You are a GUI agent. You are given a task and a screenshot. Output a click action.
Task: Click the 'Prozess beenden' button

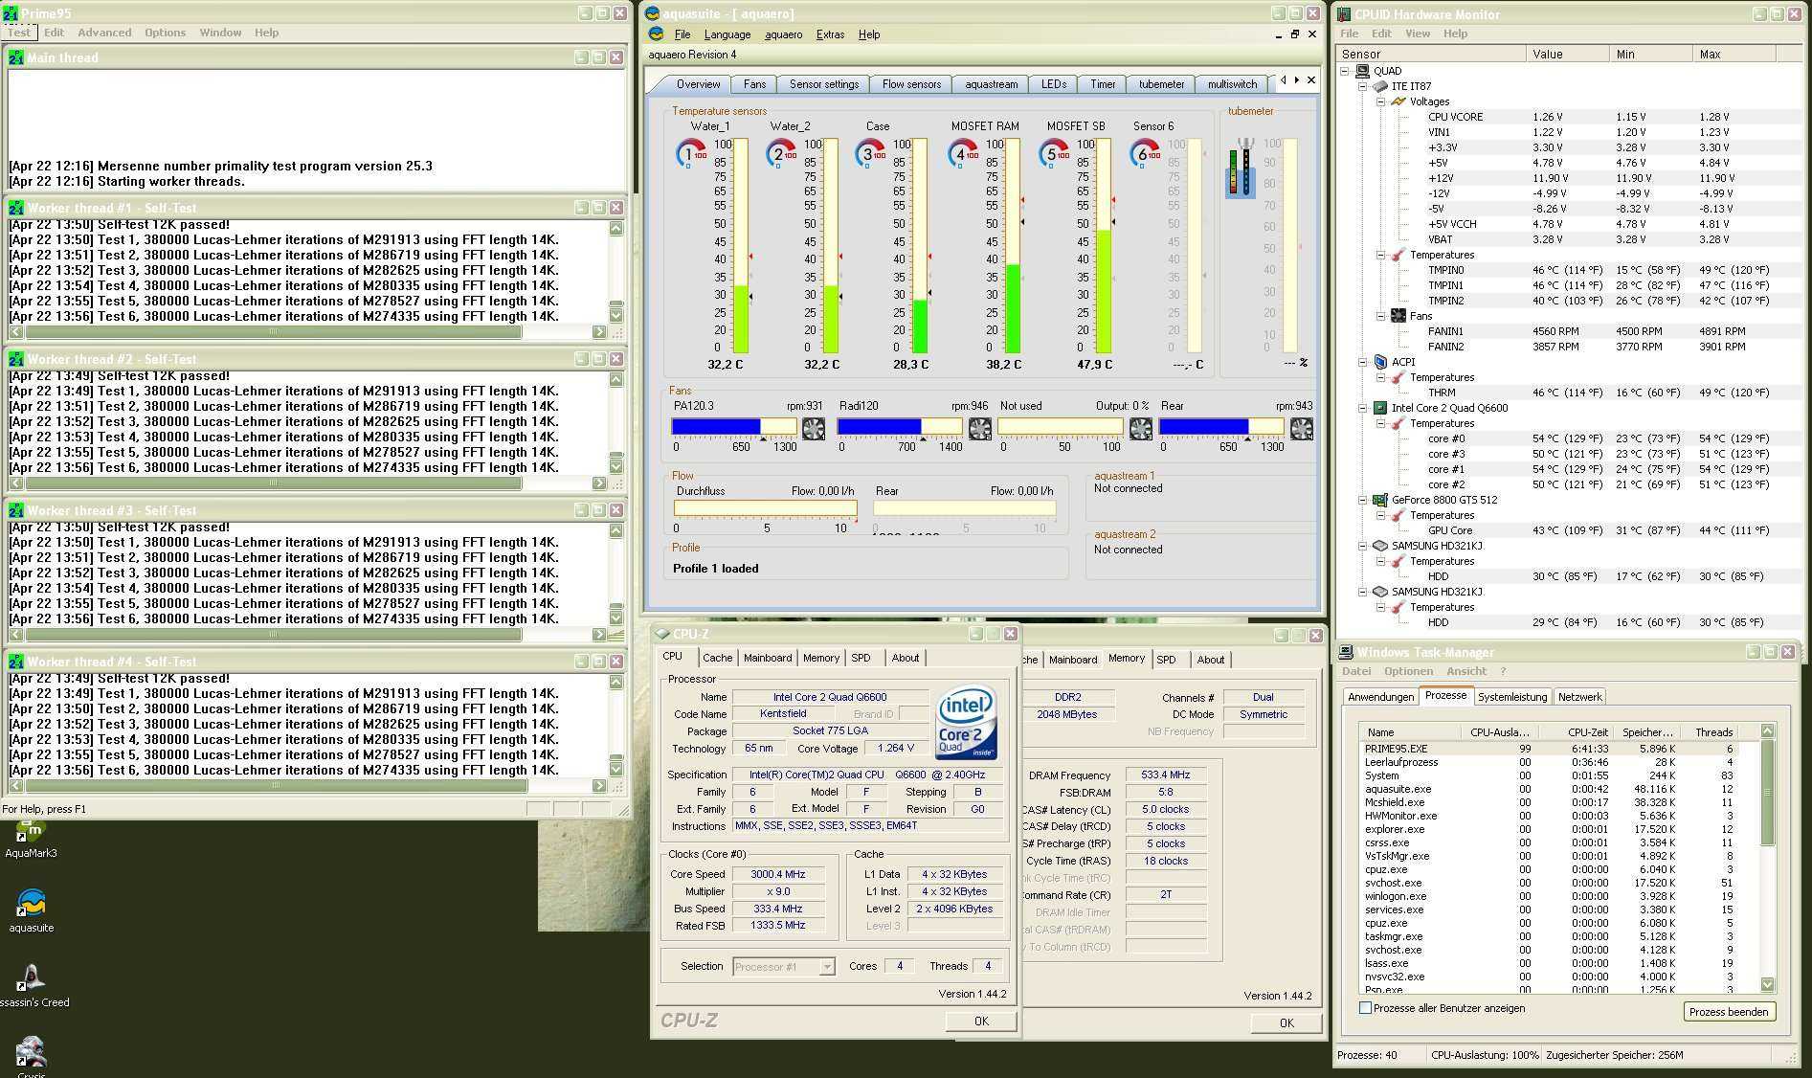[x=1729, y=1012]
